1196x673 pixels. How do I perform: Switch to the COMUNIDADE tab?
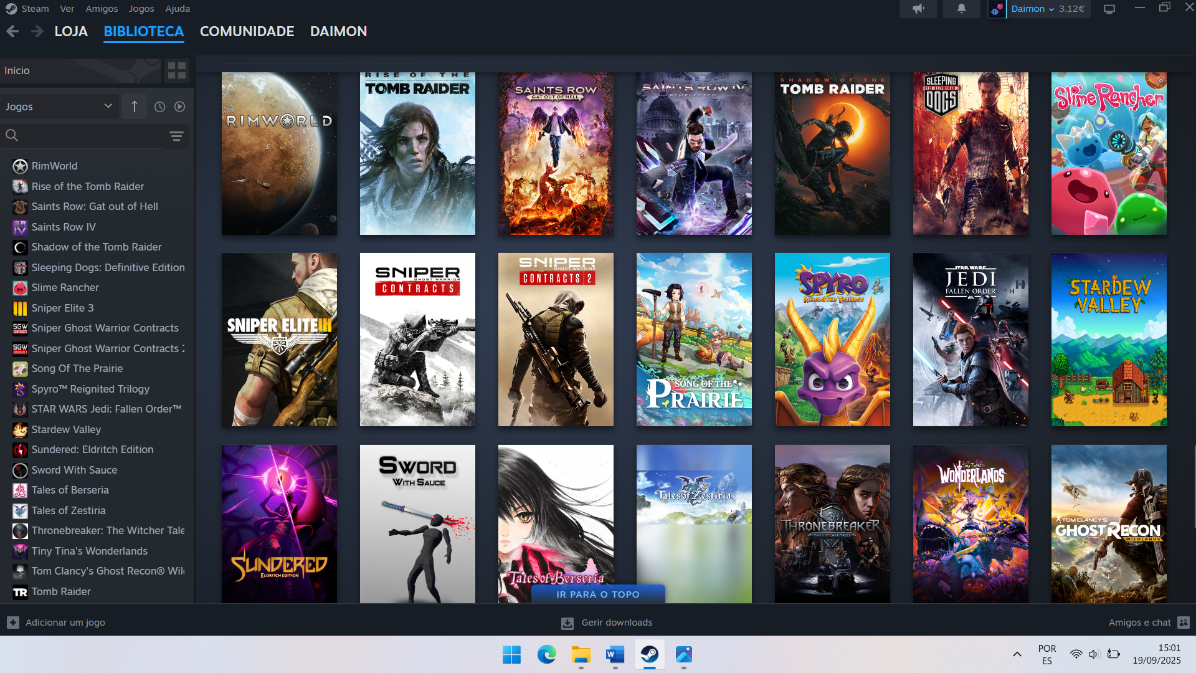(x=247, y=31)
